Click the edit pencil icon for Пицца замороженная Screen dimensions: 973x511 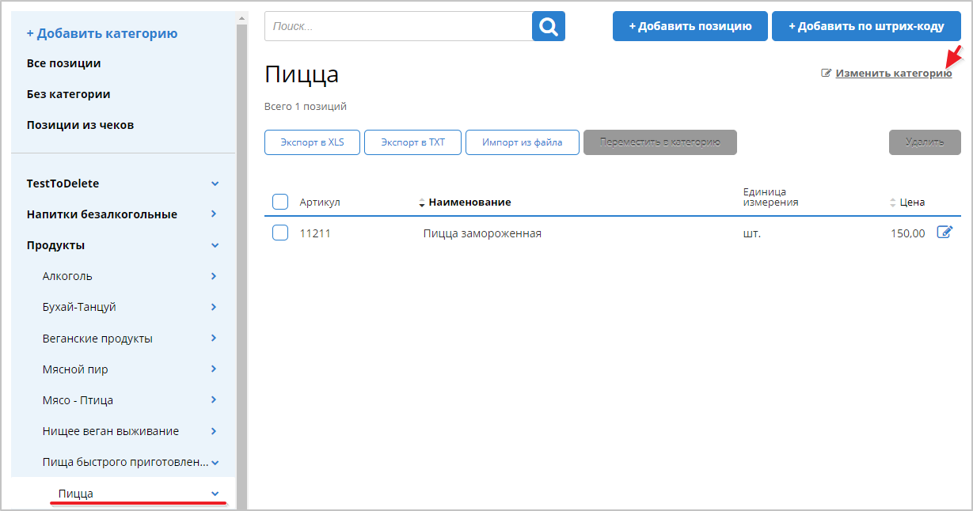point(944,233)
